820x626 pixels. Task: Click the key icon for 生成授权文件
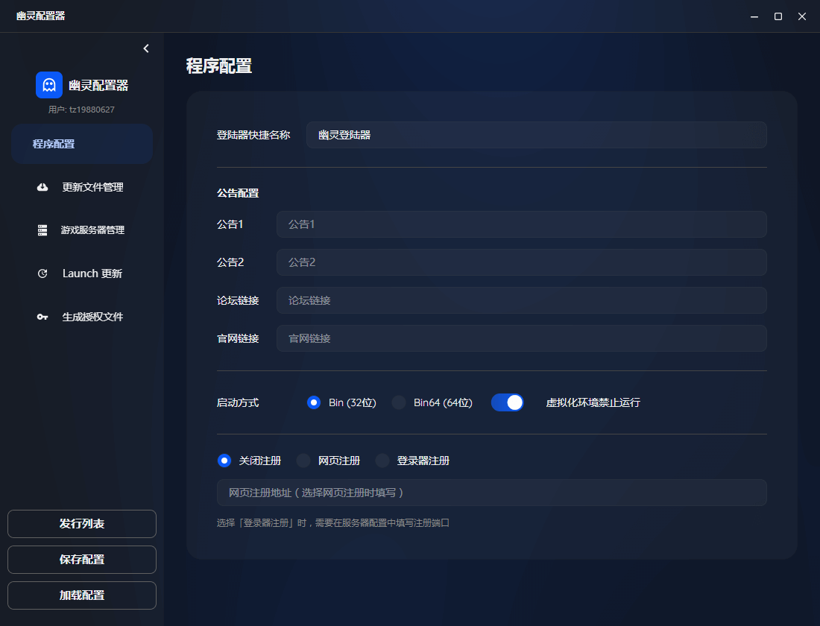(42, 317)
